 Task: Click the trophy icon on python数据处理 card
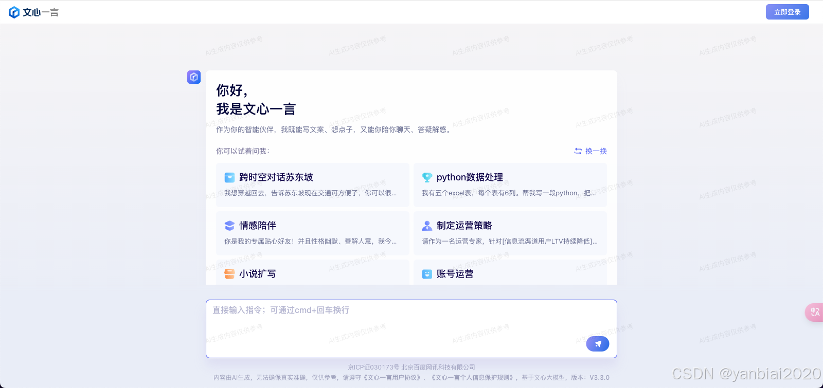(427, 177)
